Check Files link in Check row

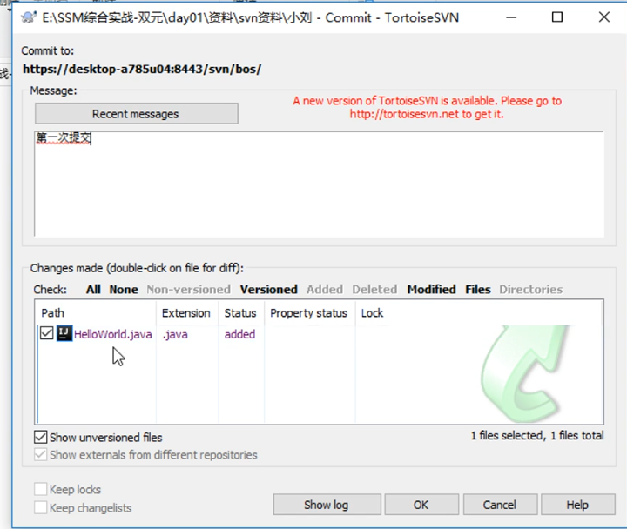tap(478, 289)
